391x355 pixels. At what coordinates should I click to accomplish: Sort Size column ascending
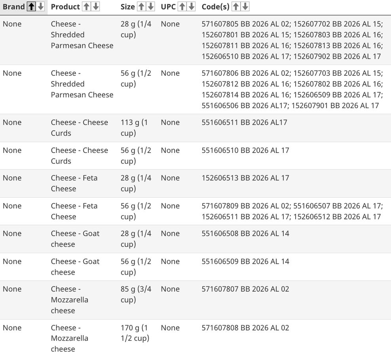pyautogui.click(x=142, y=7)
